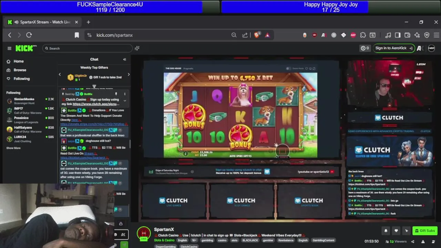441x248 pixels.
Task: Collapse the Chat panel icon
Action: point(125,59)
